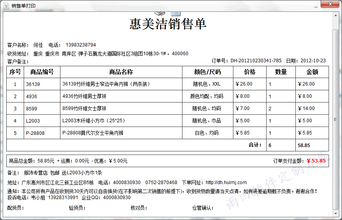Click the red payment amount ¥53.85
Image resolution: width=342 pixels, height=220 pixels.
(316, 161)
